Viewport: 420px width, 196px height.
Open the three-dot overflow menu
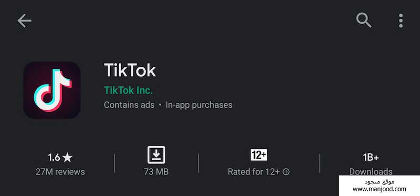tap(401, 20)
